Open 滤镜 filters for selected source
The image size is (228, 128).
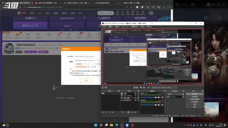[143, 88]
